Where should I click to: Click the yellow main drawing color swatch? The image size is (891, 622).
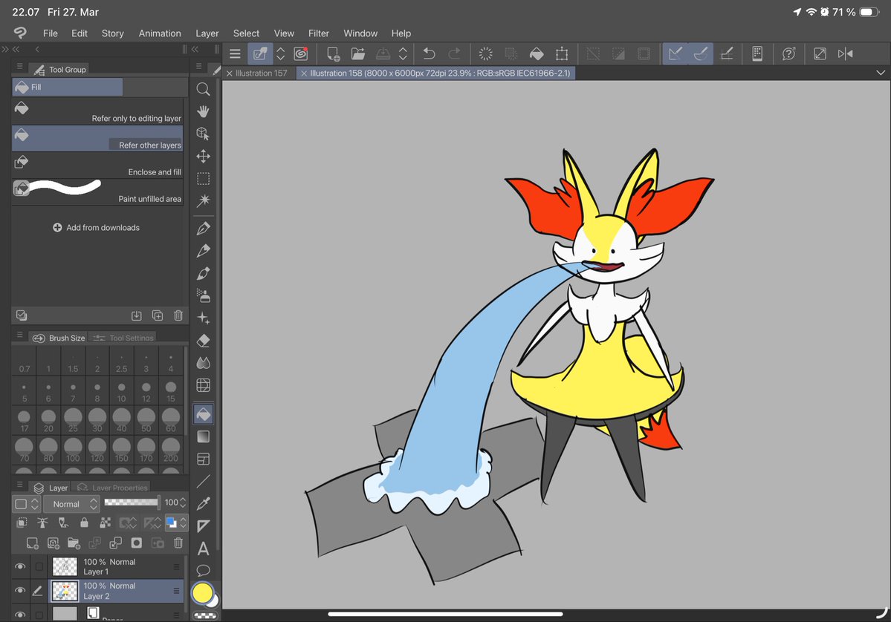pos(202,592)
